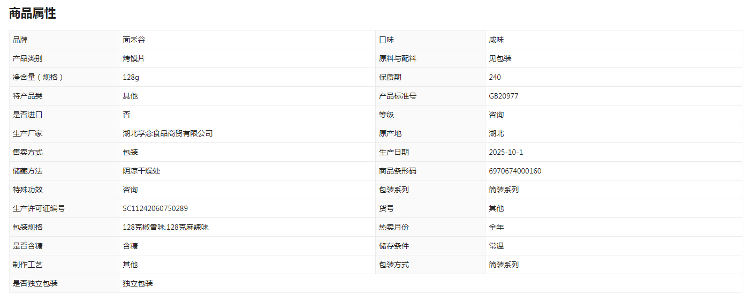This screenshot has width=744, height=294.
Task: Select hot-selling month value 全年
Action: point(496,227)
